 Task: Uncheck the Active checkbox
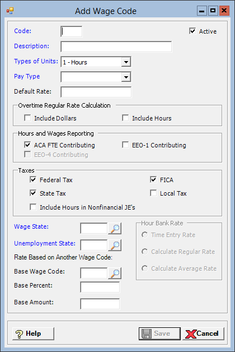[x=192, y=31]
